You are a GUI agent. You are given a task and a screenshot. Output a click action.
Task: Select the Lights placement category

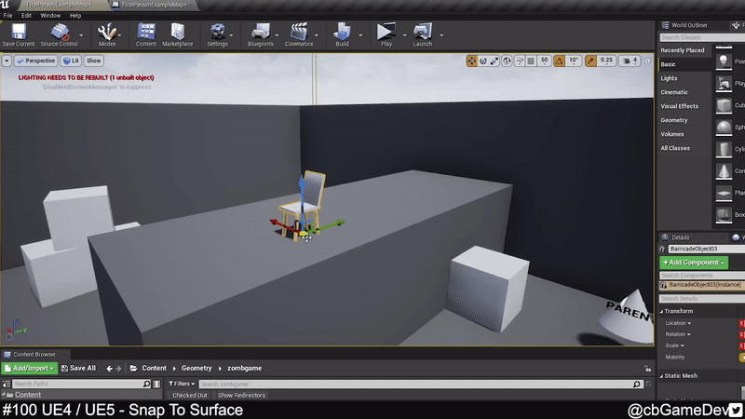pyautogui.click(x=669, y=78)
